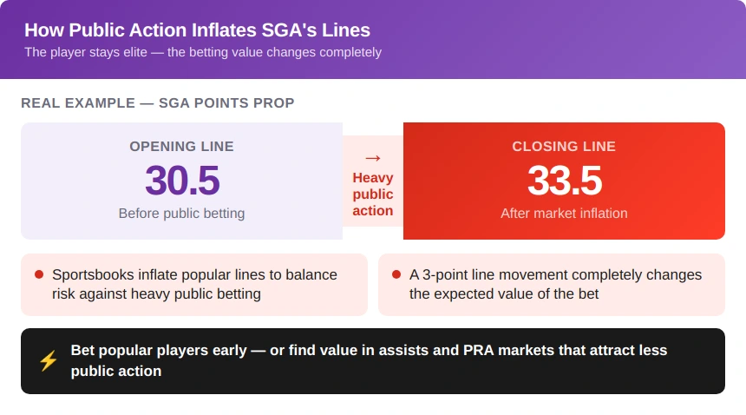Select the 33.5 closing line number
This screenshot has width=746, height=415.
pyautogui.click(x=564, y=181)
